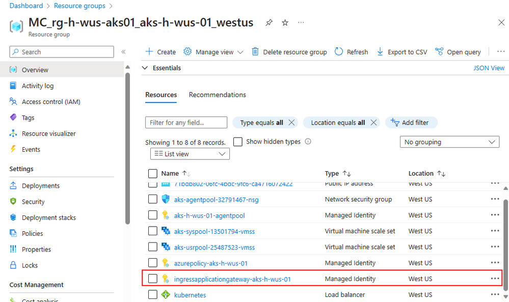Open aks-agentpool-32791467-nsg resource
509x302 pixels.
[216, 200]
